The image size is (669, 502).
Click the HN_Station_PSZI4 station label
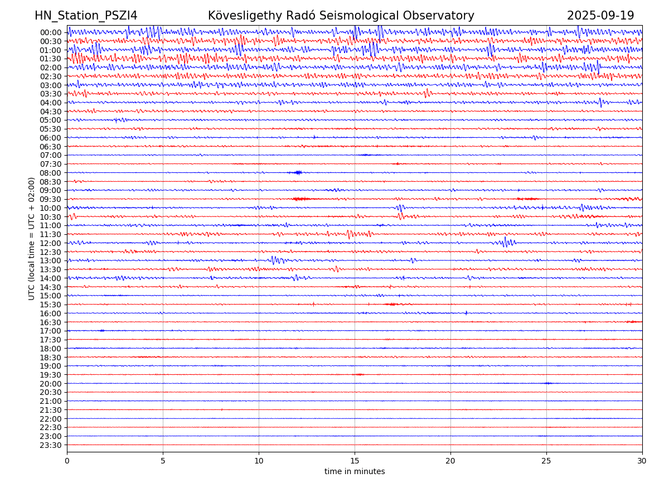86,16
